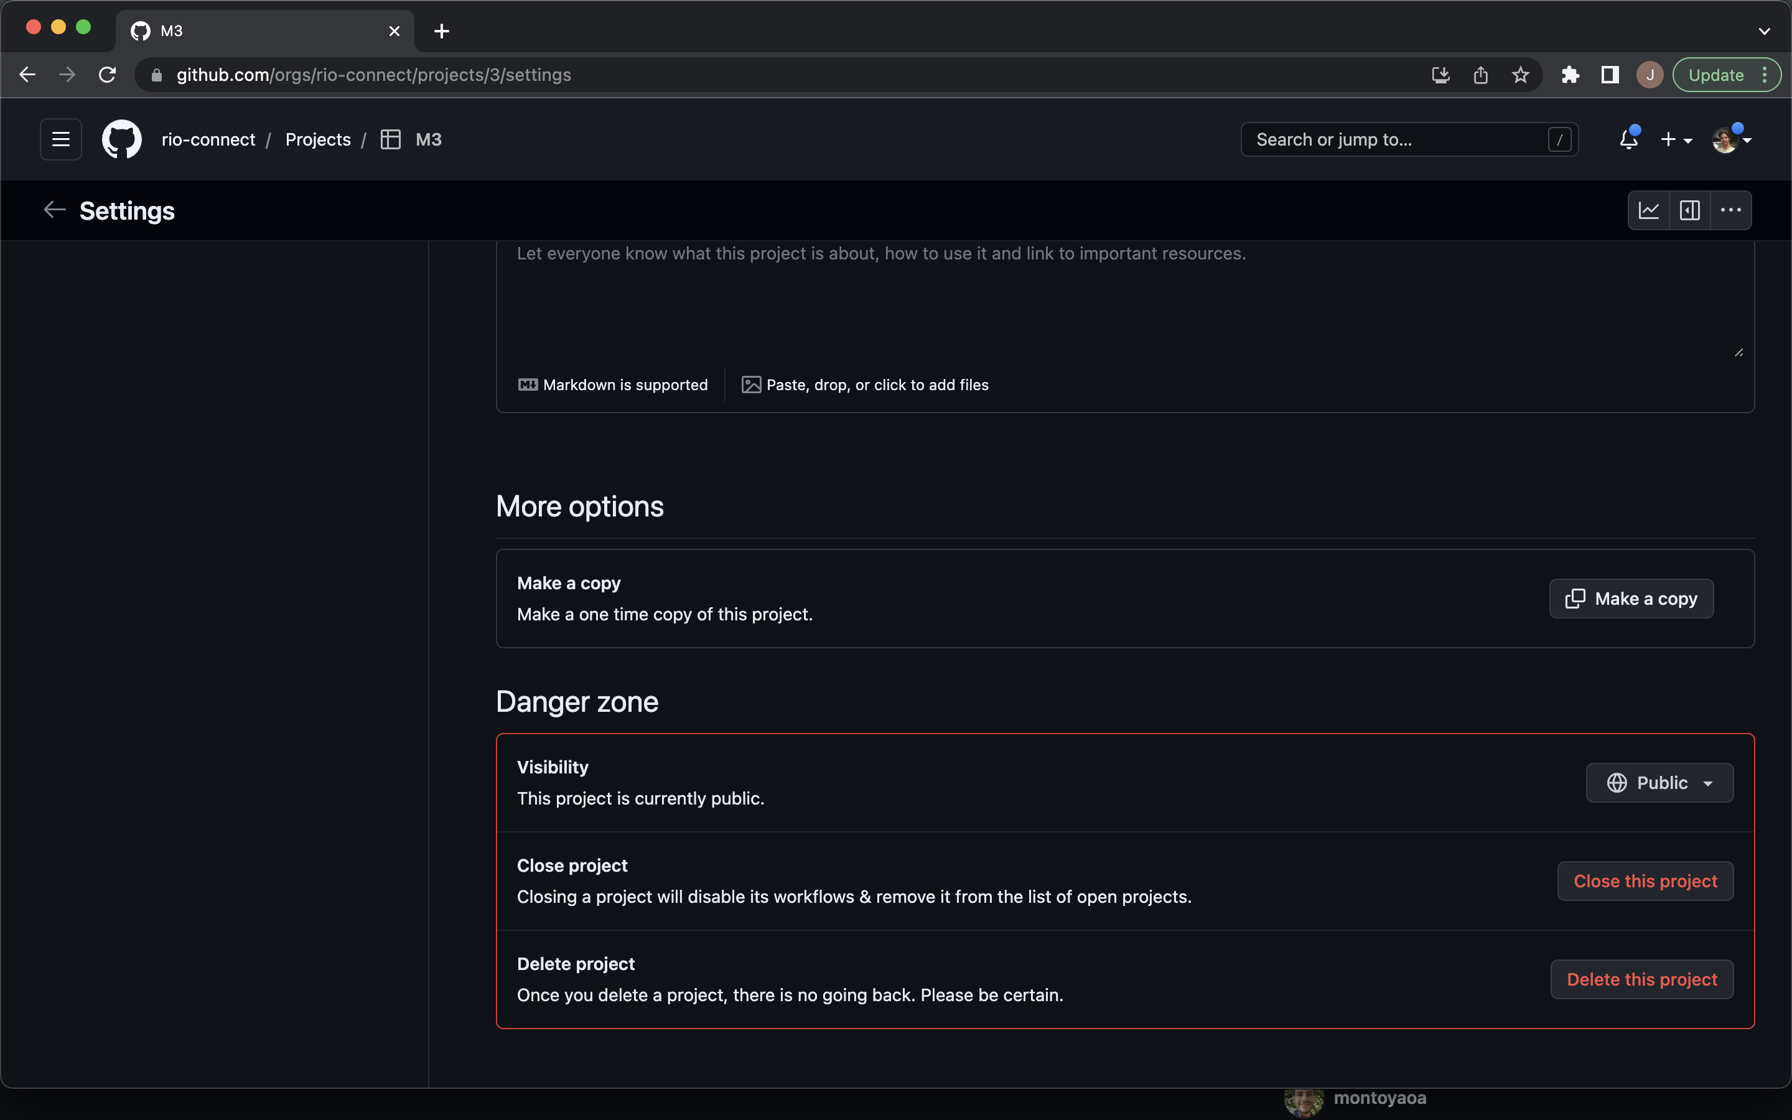Click the README description text area
The height and width of the screenshot is (1120, 1792).
coord(1125,301)
